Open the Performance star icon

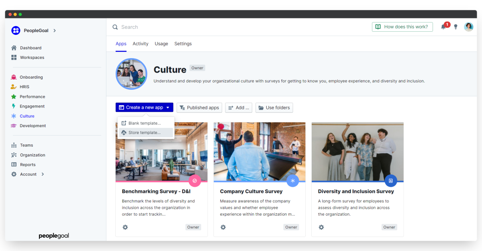click(14, 97)
